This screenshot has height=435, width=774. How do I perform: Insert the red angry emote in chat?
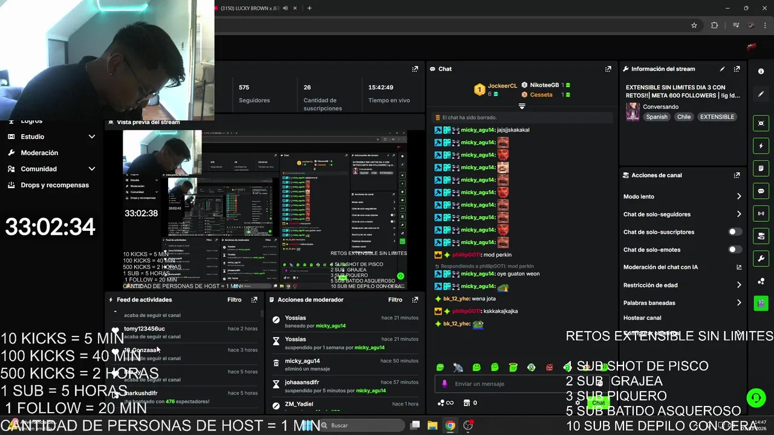point(550,367)
